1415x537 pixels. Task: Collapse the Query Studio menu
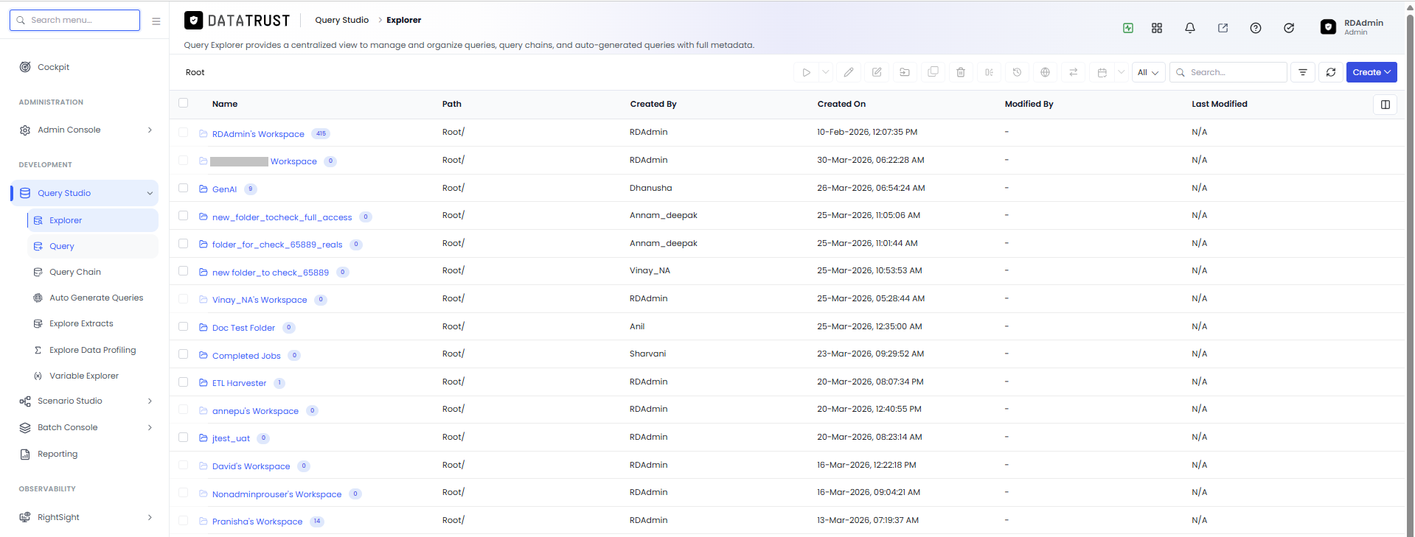[84, 193]
